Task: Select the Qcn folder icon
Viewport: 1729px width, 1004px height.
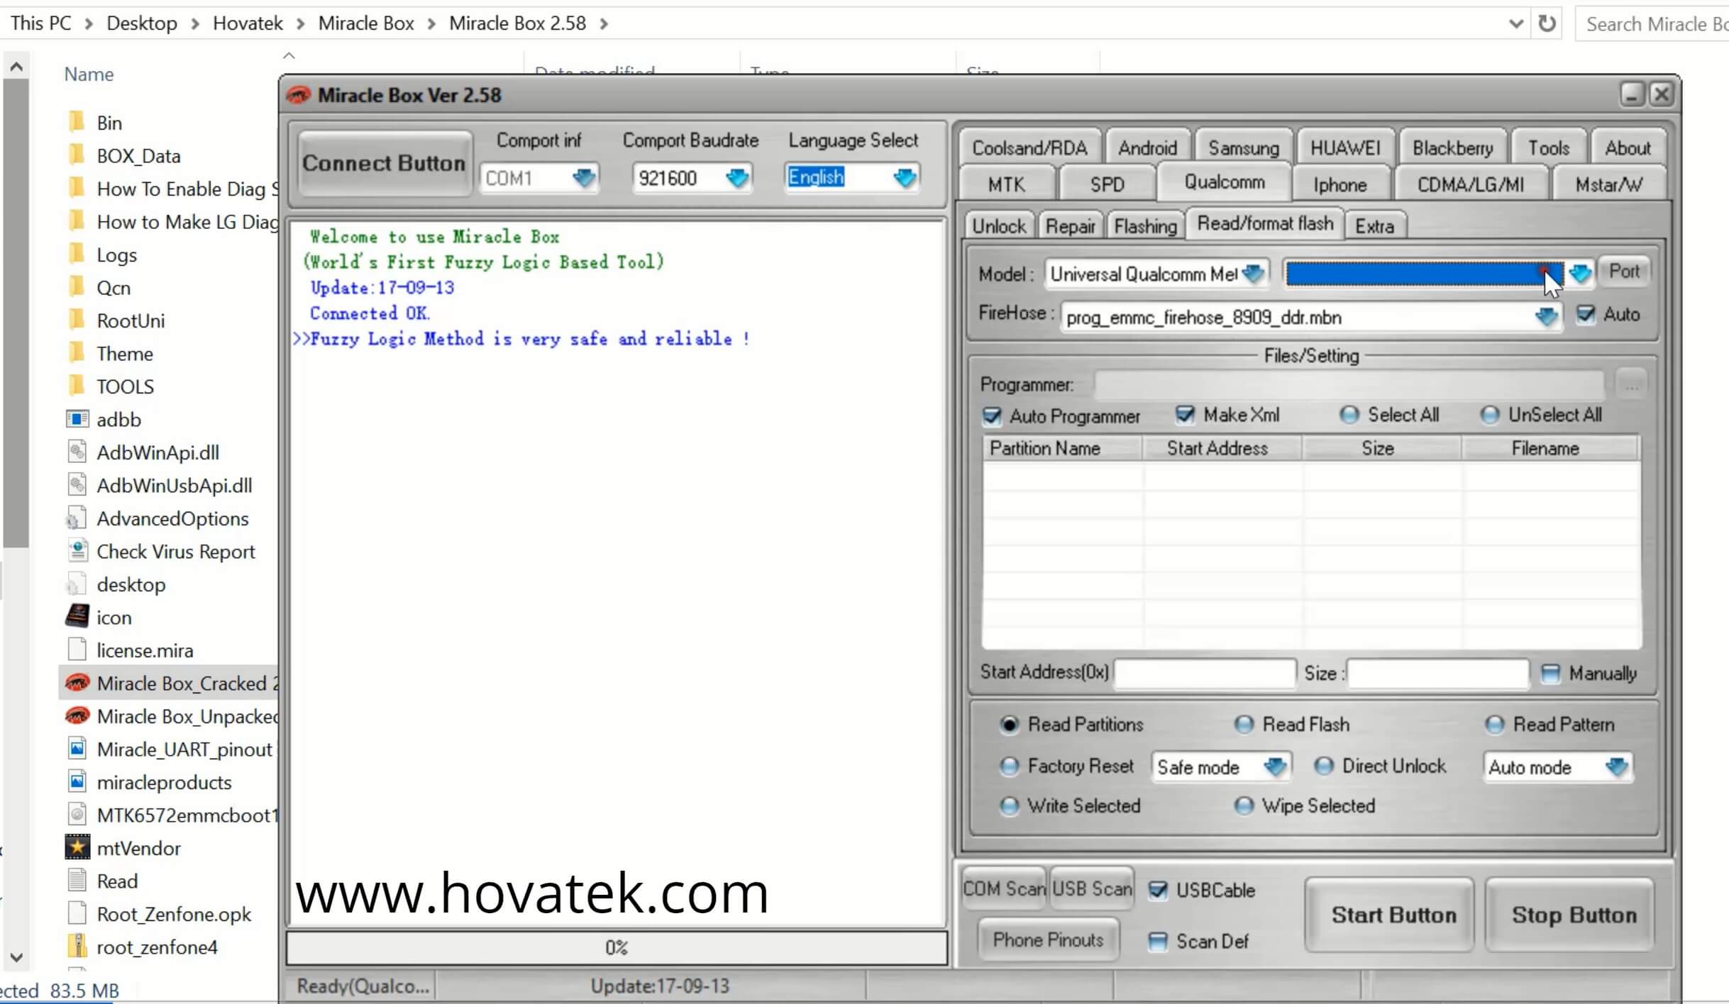Action: 77,286
